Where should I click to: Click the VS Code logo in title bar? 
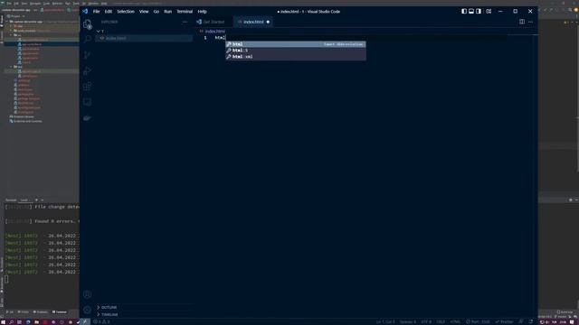pos(85,12)
